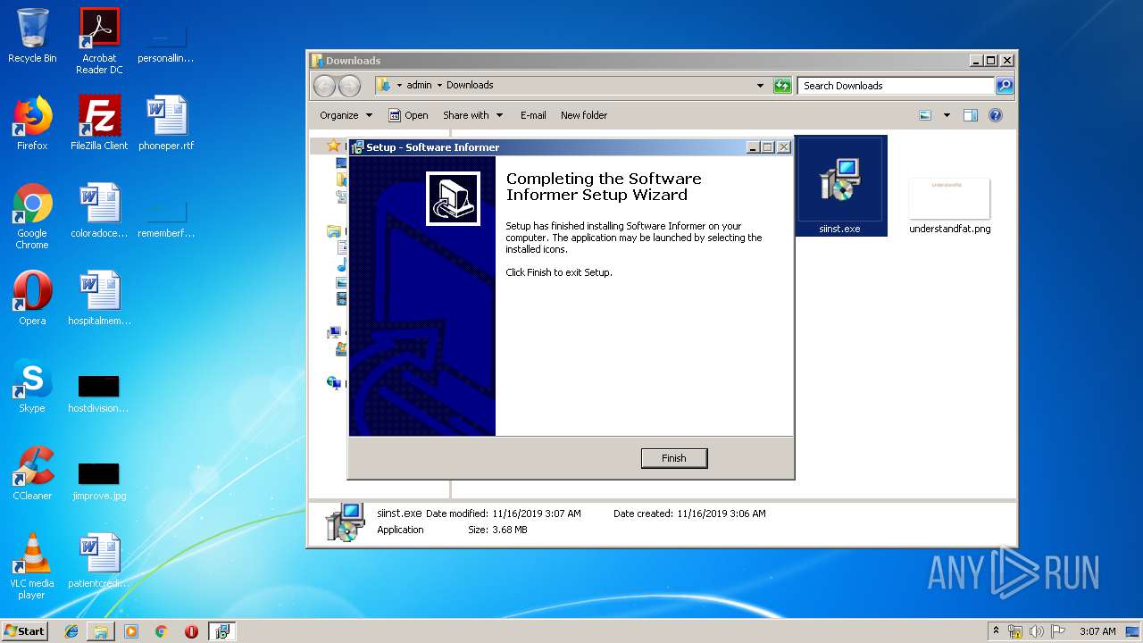Click refresh button beside address bar

tap(782, 86)
